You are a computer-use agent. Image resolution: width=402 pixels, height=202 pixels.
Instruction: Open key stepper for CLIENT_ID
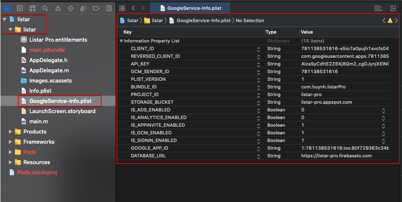point(258,49)
